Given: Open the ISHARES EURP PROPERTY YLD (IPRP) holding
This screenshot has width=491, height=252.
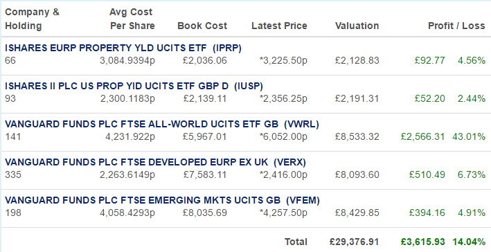Looking at the screenshot, I should tap(123, 48).
